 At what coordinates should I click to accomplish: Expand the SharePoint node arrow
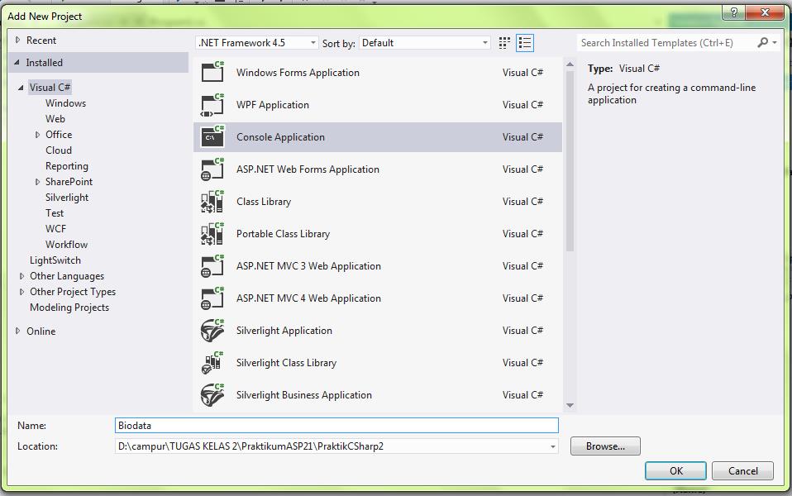[37, 182]
